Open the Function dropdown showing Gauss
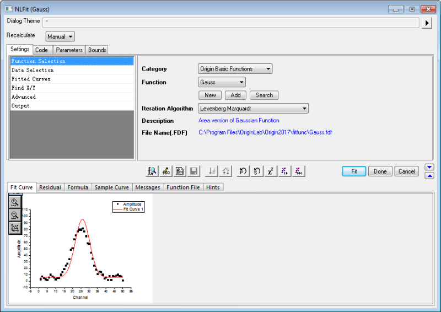441x312 pixels. [x=222, y=82]
